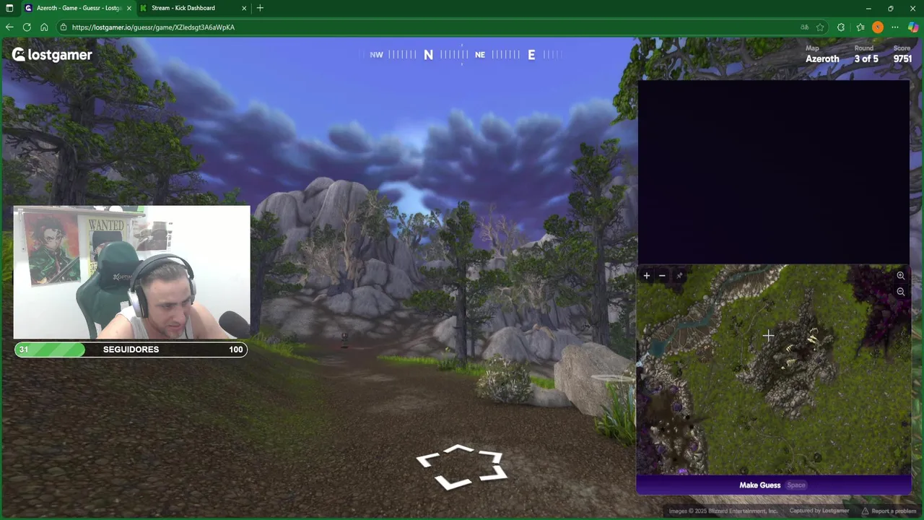This screenshot has height=520, width=924.
Task: Close the Stream - Kick Dashboard tab
Action: coord(244,8)
